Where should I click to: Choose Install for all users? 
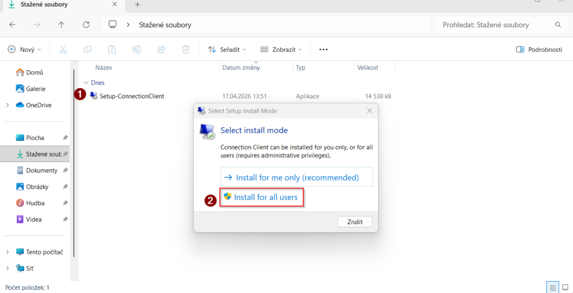pos(261,197)
